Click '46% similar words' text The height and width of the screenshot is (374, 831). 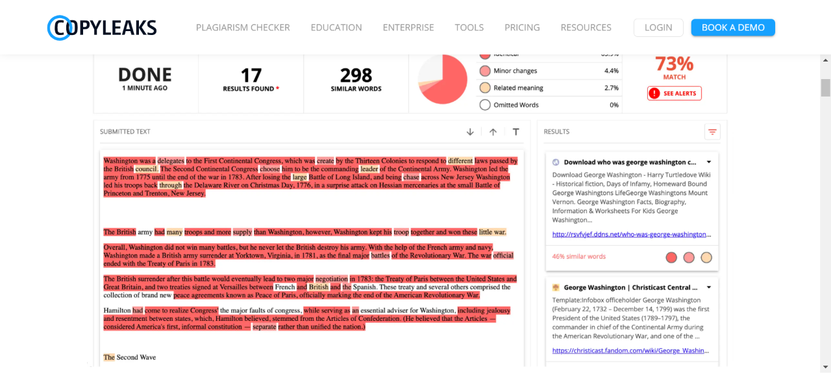pos(579,257)
